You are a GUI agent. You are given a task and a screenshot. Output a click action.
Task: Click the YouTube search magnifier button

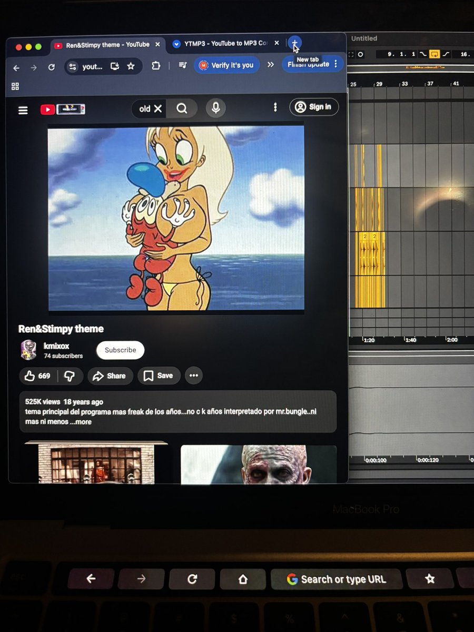pyautogui.click(x=182, y=108)
